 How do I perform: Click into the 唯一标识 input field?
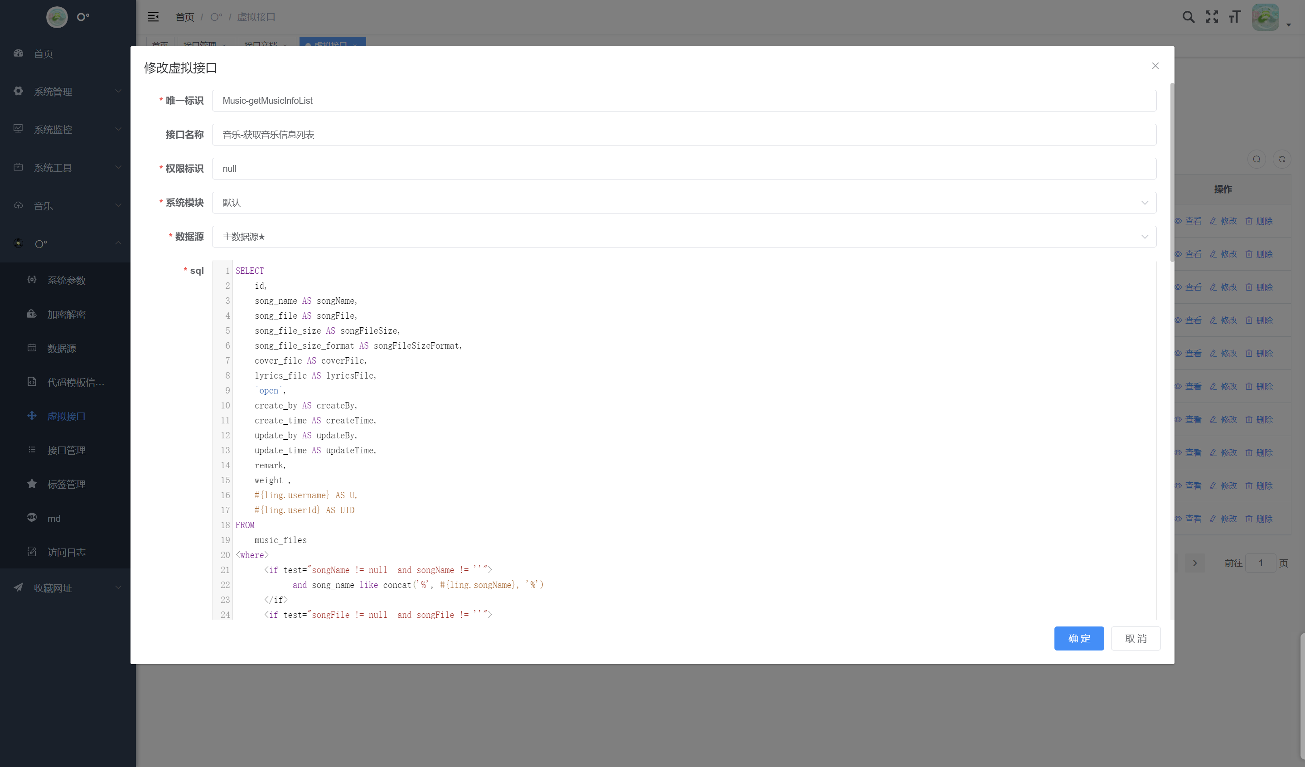coord(684,101)
